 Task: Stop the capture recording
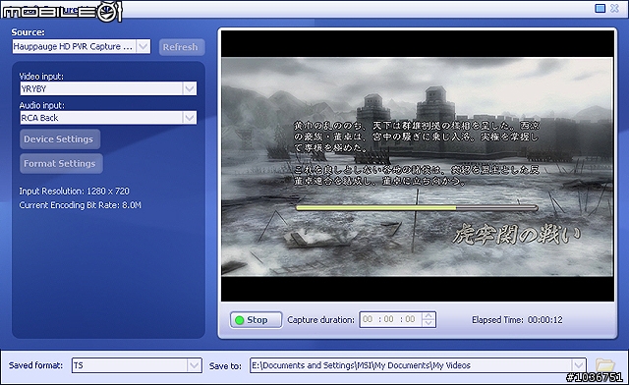coord(256,320)
